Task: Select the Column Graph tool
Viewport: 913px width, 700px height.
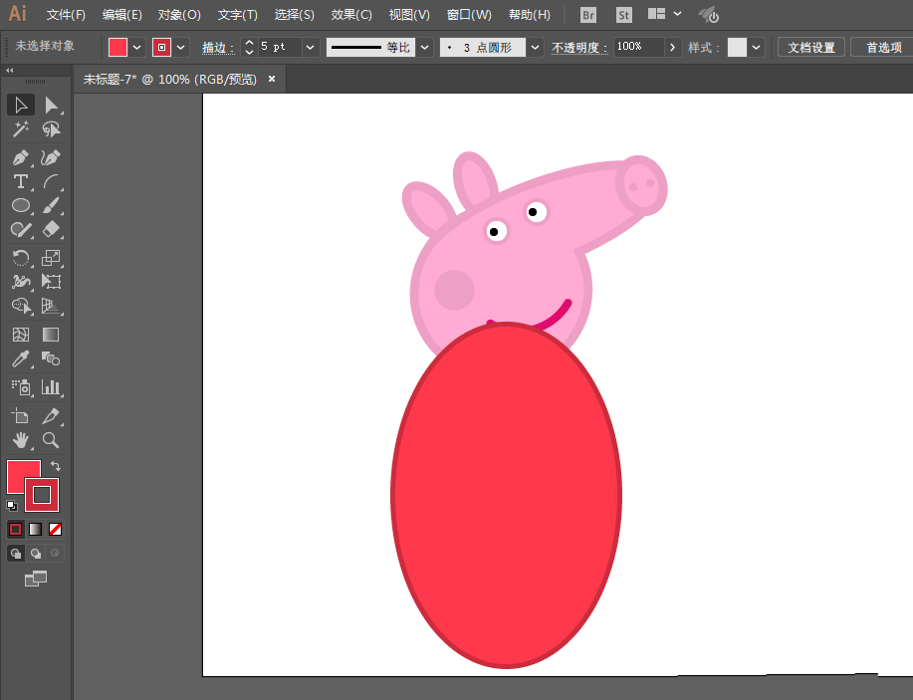Action: click(51, 387)
